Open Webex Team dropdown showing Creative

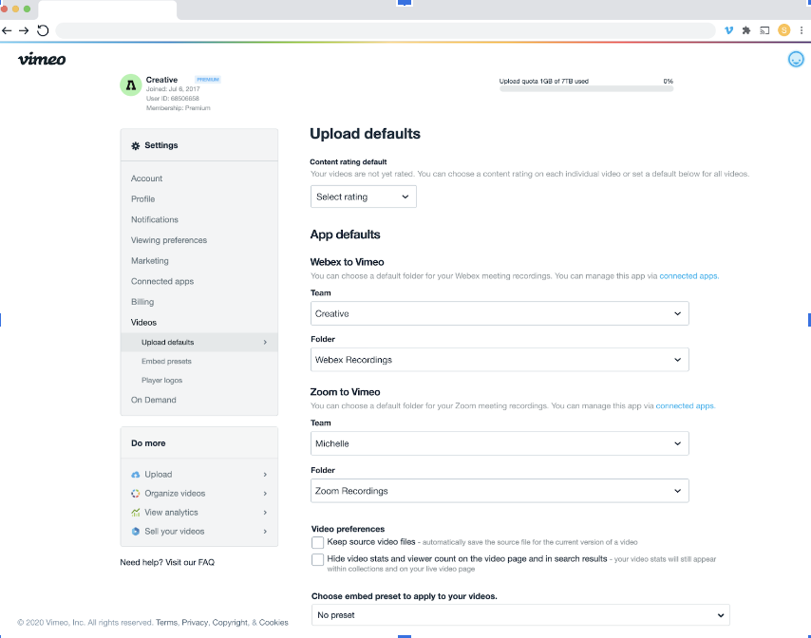[x=500, y=313]
